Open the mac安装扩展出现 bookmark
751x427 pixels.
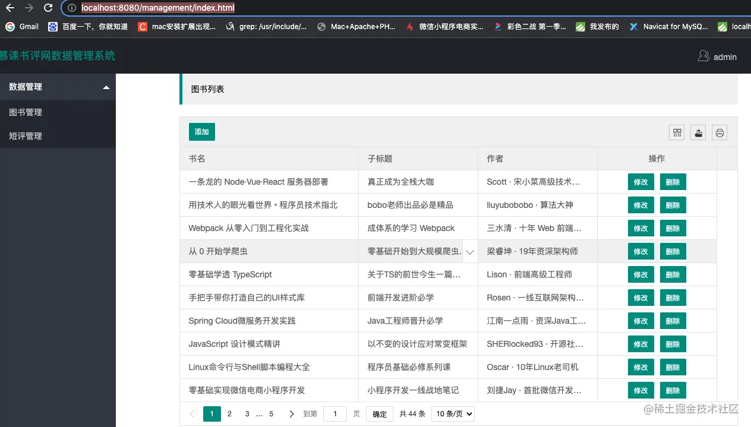tap(176, 27)
